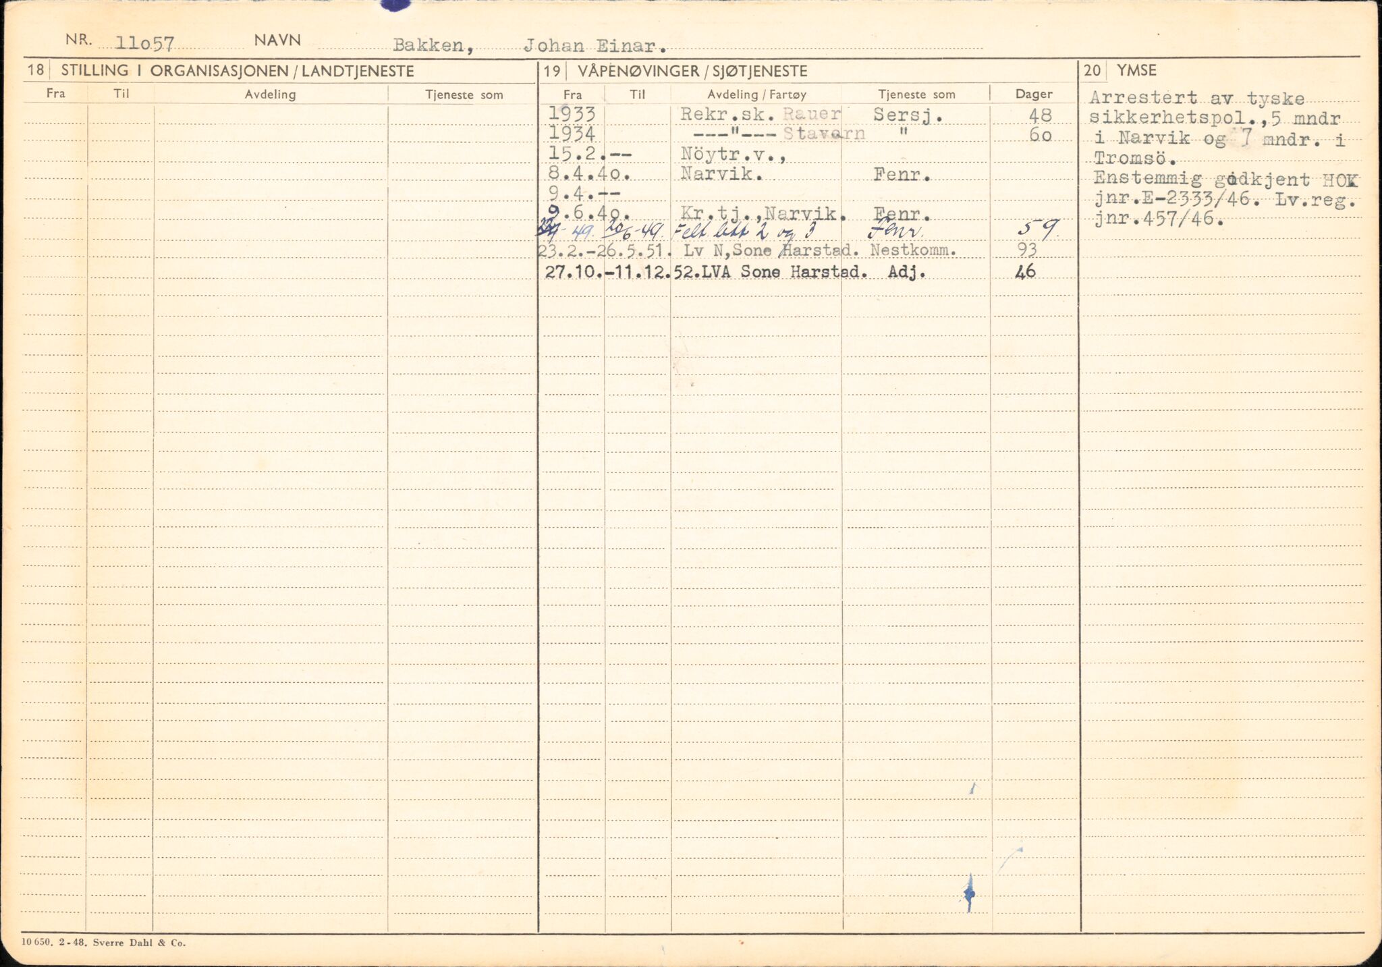1382x967 pixels.
Task: Click the 60 days value
Action: click(x=1041, y=136)
